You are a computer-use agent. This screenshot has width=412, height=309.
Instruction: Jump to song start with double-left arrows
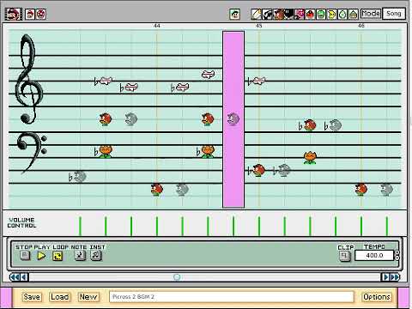[15, 277]
